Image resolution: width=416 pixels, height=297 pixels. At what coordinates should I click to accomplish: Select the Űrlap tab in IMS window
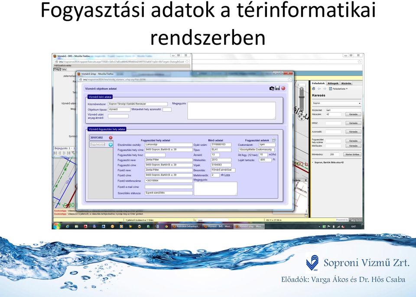click(x=57, y=69)
